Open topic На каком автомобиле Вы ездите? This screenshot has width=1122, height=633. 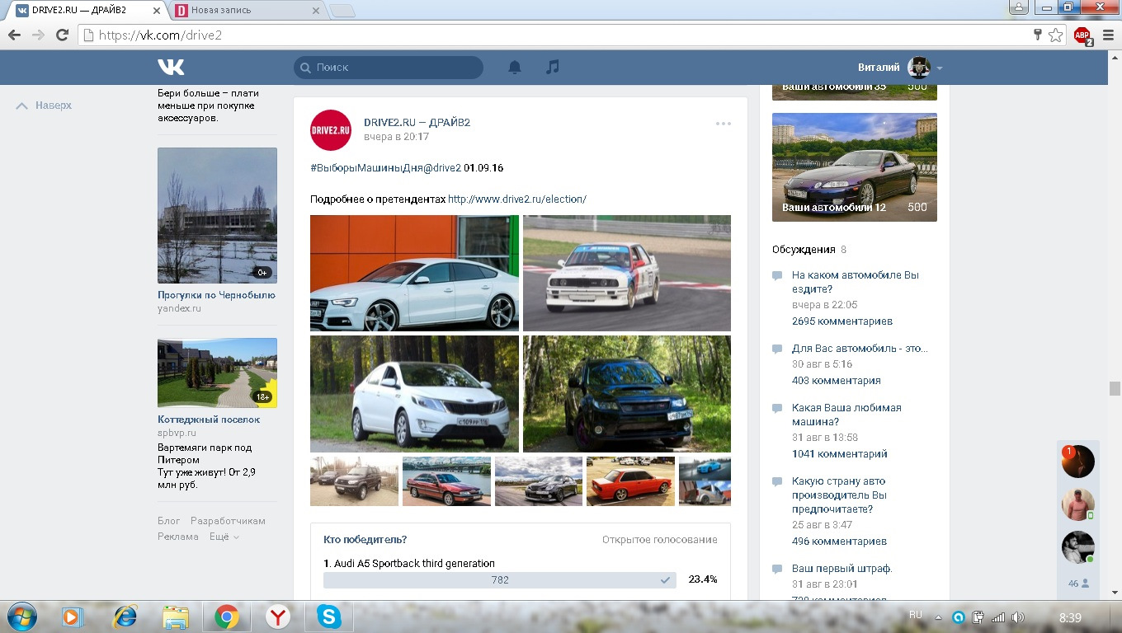point(856,282)
